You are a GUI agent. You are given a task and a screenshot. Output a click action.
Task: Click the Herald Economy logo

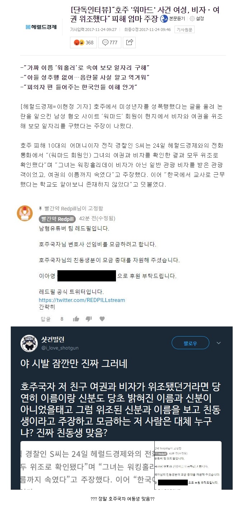pos(41,27)
